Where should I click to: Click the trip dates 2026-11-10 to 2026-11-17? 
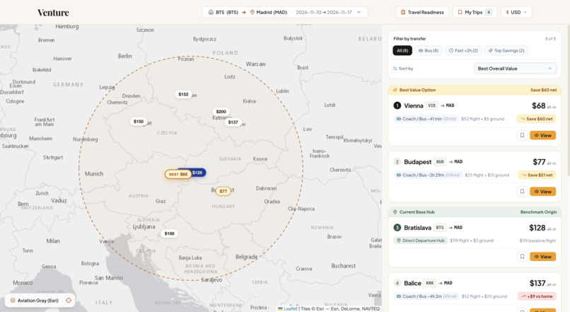click(x=323, y=12)
